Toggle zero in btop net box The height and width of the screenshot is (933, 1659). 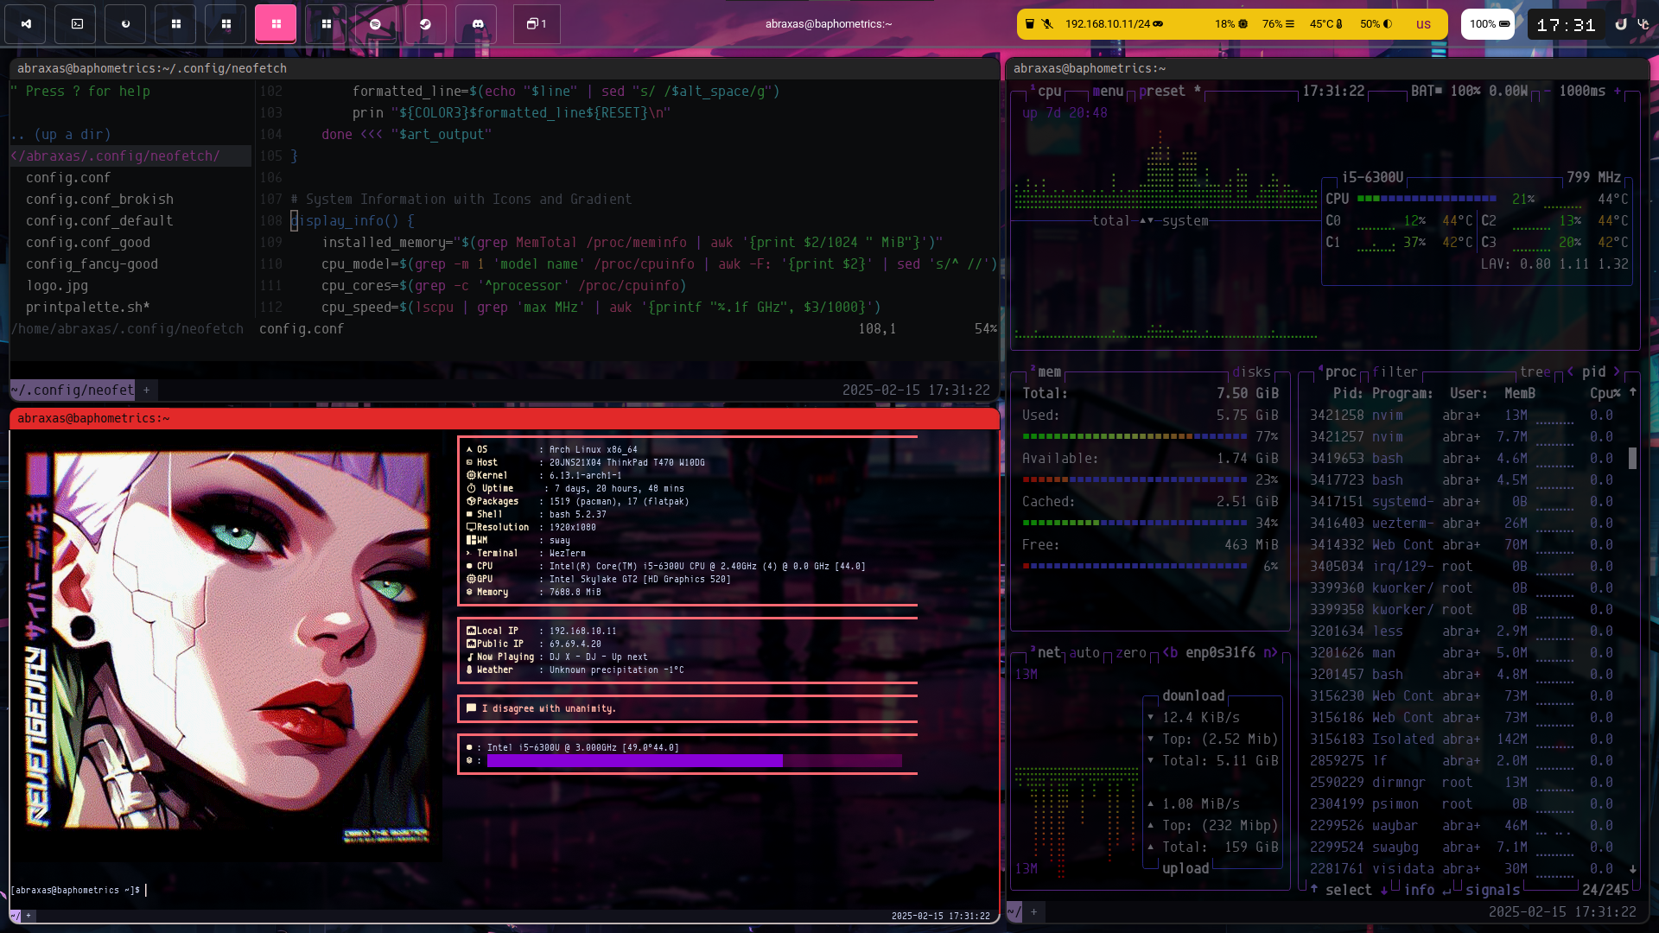[x=1131, y=653]
